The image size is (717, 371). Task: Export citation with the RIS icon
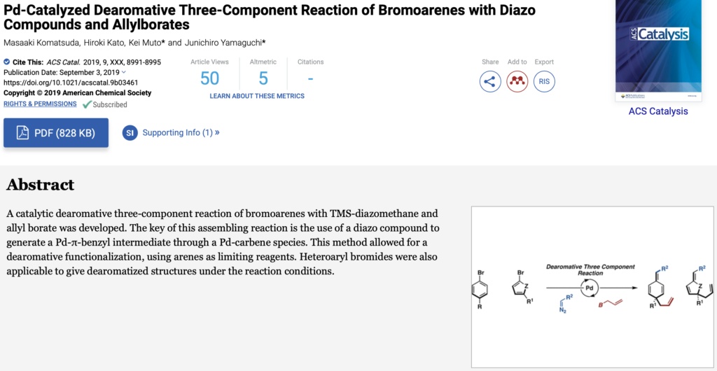[x=544, y=81]
